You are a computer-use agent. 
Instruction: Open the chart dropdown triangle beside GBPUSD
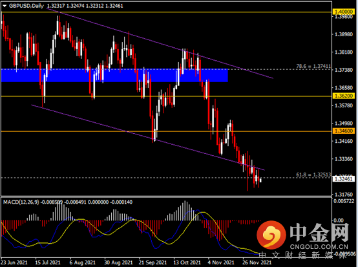5,6
